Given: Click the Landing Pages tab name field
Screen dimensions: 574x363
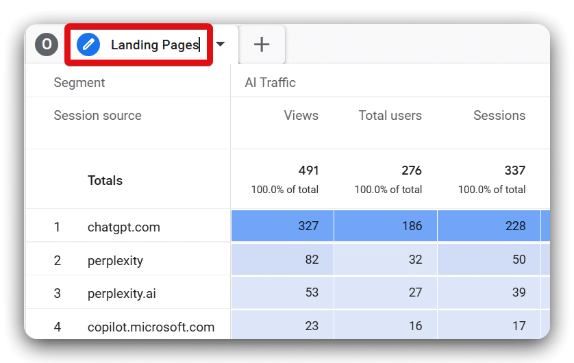Looking at the screenshot, I should (x=155, y=45).
